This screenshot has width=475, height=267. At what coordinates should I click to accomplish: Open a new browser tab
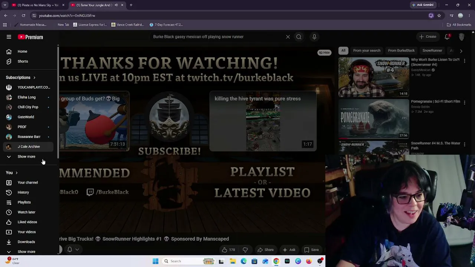click(131, 5)
